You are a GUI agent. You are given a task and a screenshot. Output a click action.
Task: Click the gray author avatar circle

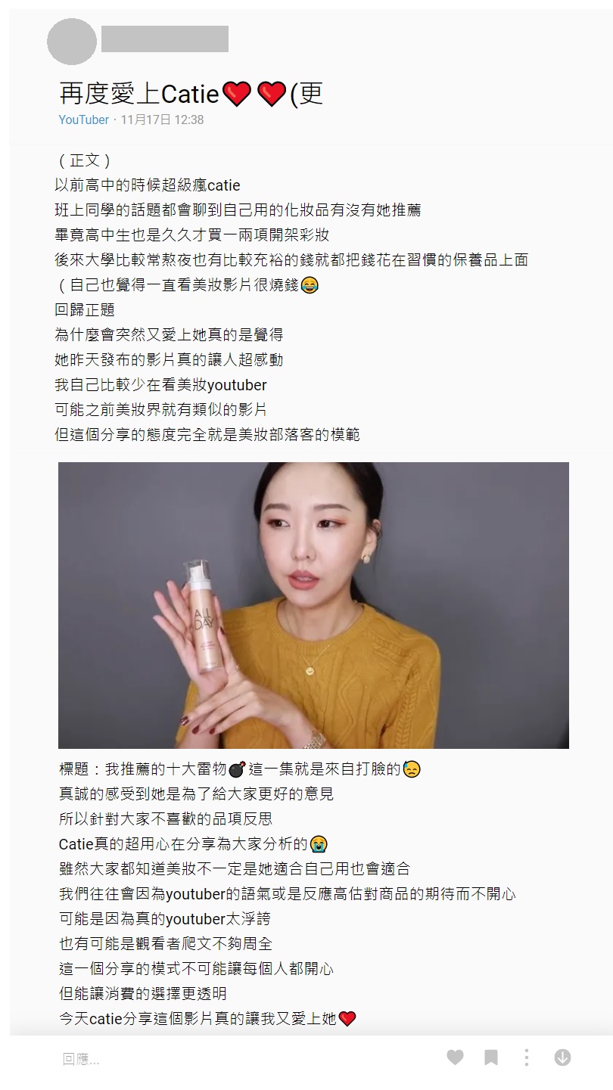(72, 41)
